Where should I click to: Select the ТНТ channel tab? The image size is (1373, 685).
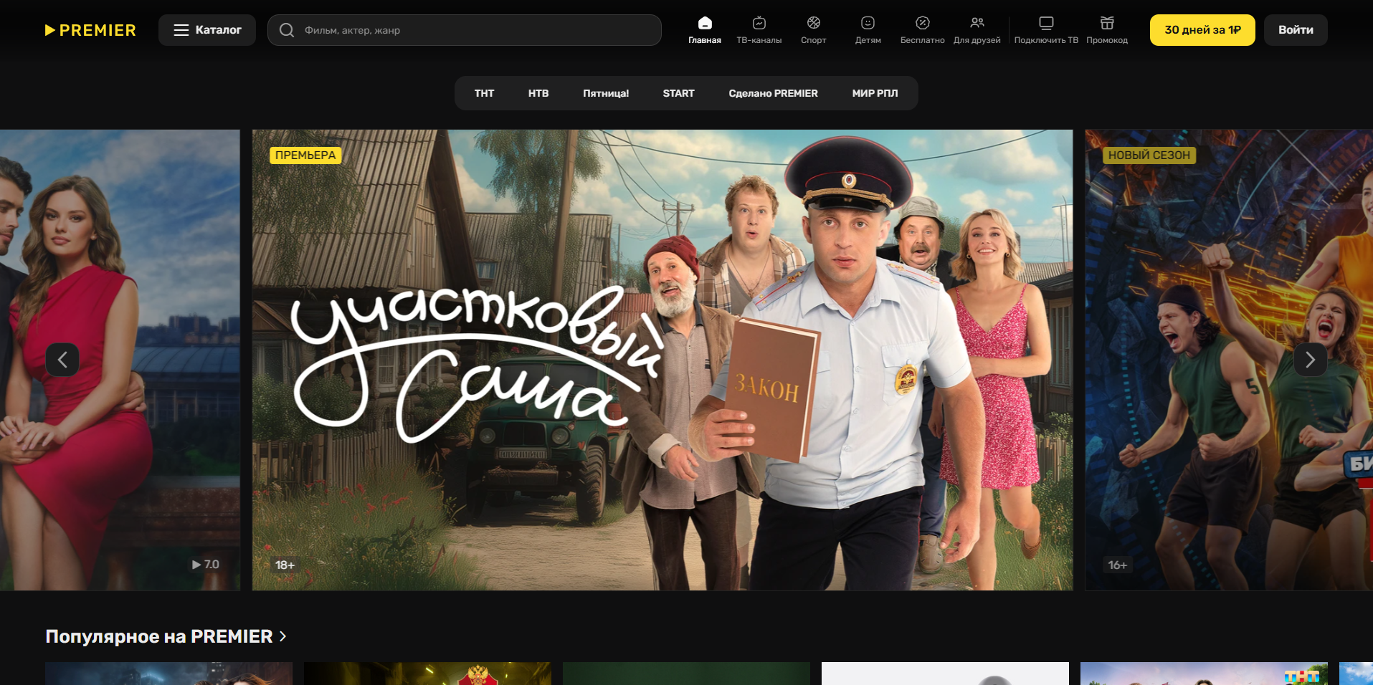pyautogui.click(x=484, y=93)
